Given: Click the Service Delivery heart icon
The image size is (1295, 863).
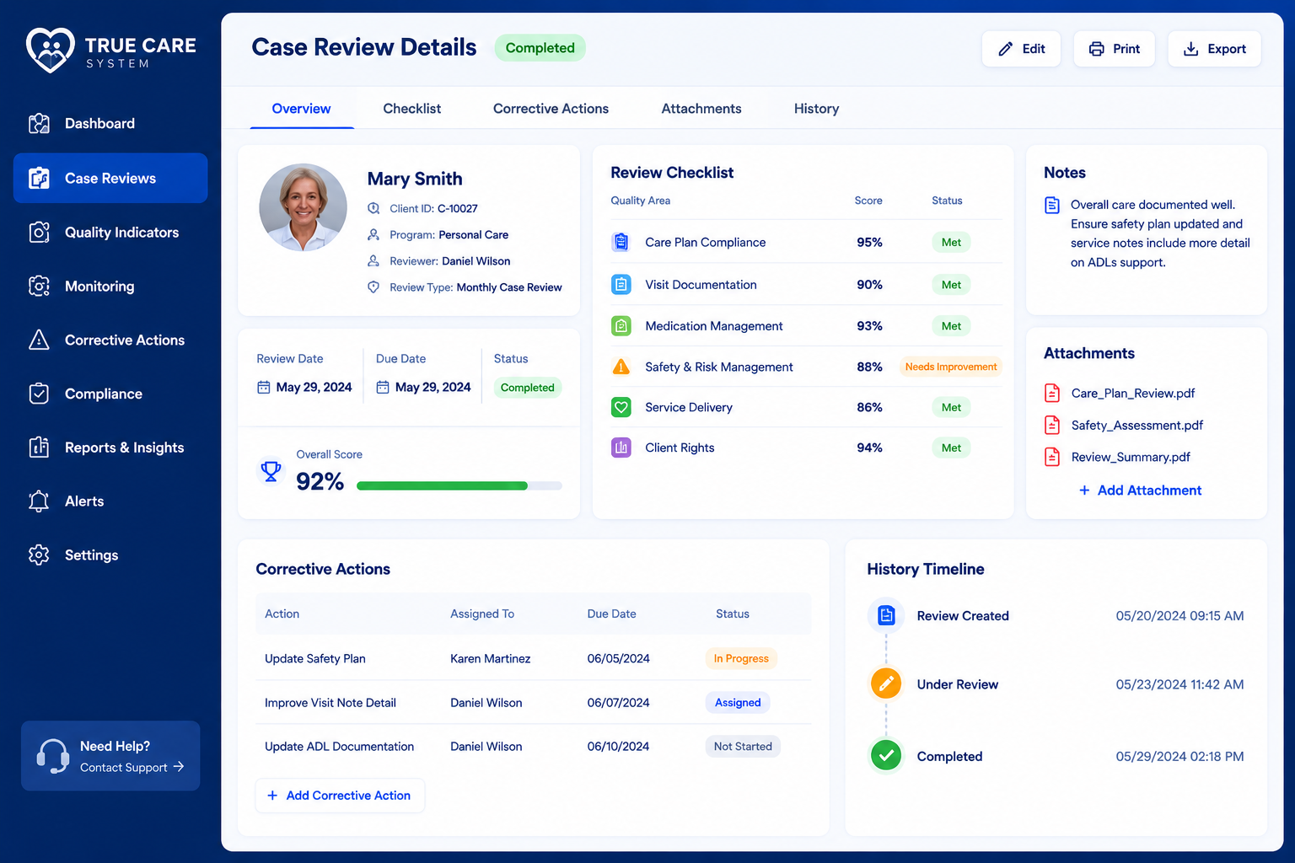Looking at the screenshot, I should (621, 407).
